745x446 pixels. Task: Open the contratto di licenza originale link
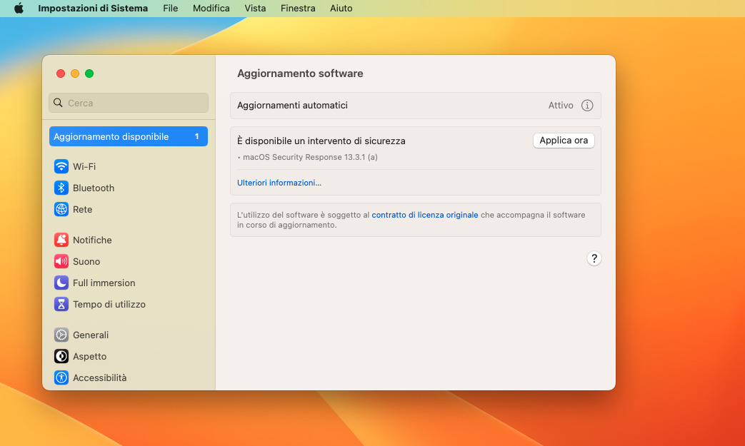[425, 215]
